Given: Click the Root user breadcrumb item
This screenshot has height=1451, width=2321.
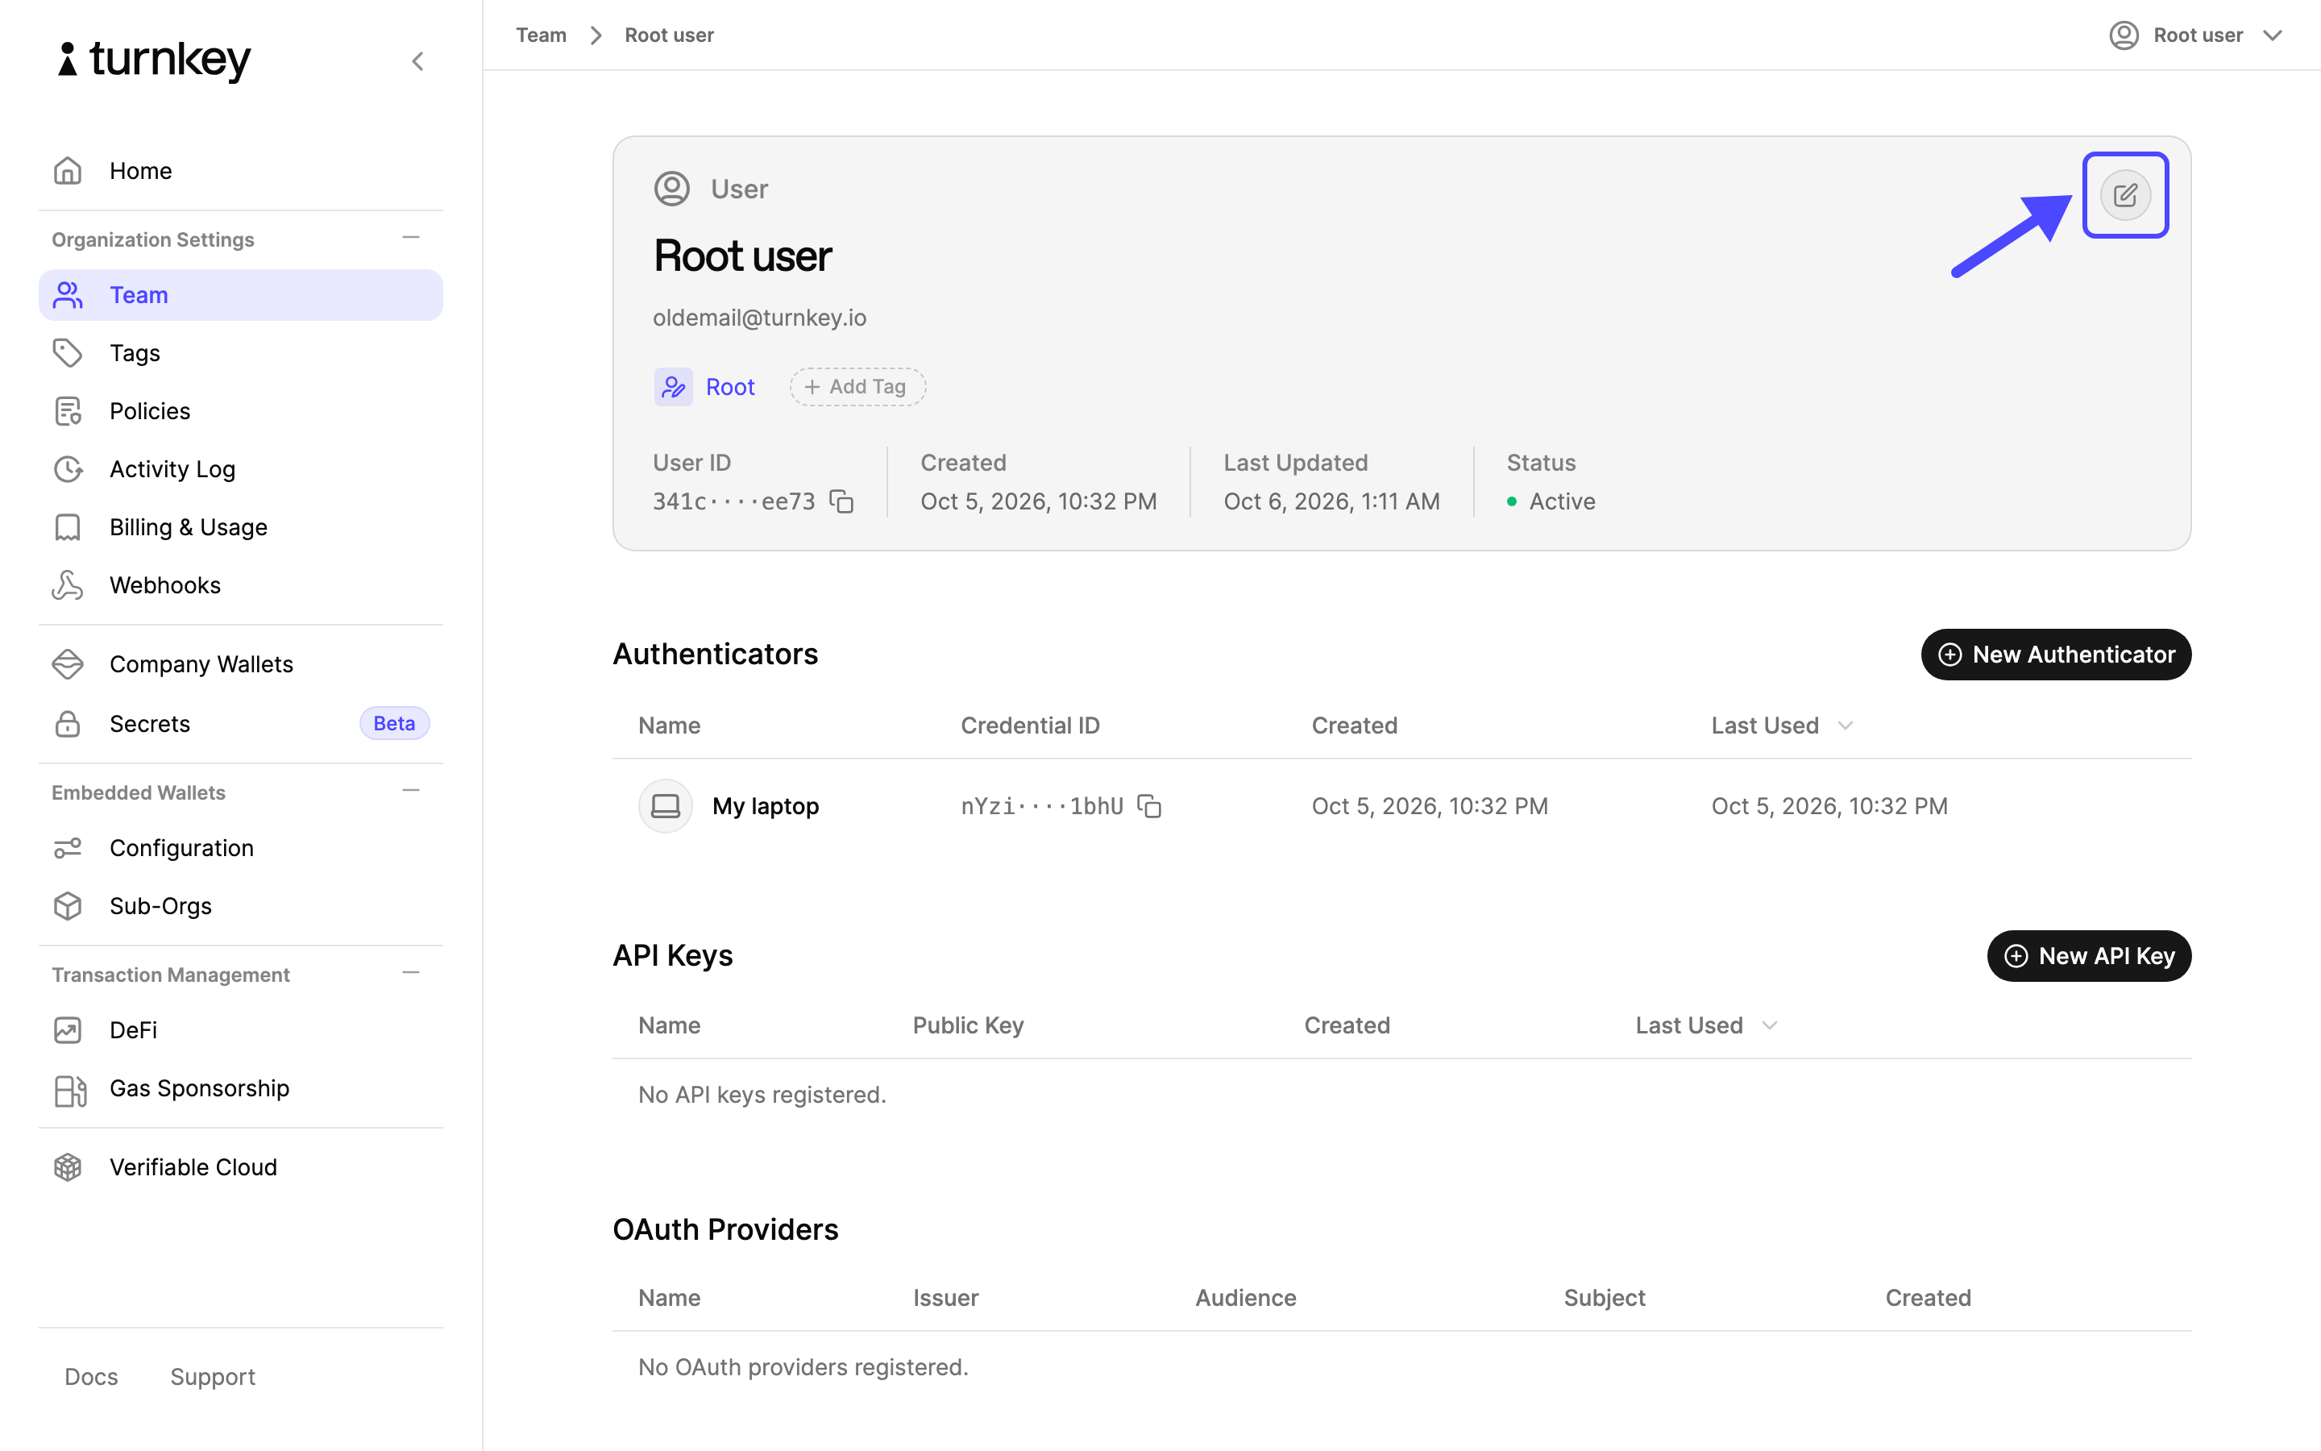Looking at the screenshot, I should pyautogui.click(x=668, y=35).
